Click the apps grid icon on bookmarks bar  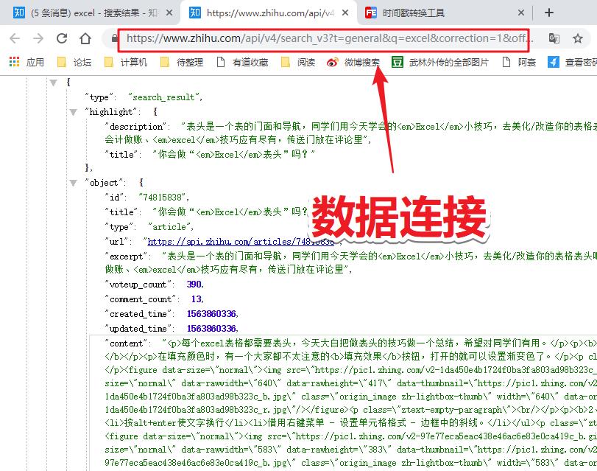point(13,61)
